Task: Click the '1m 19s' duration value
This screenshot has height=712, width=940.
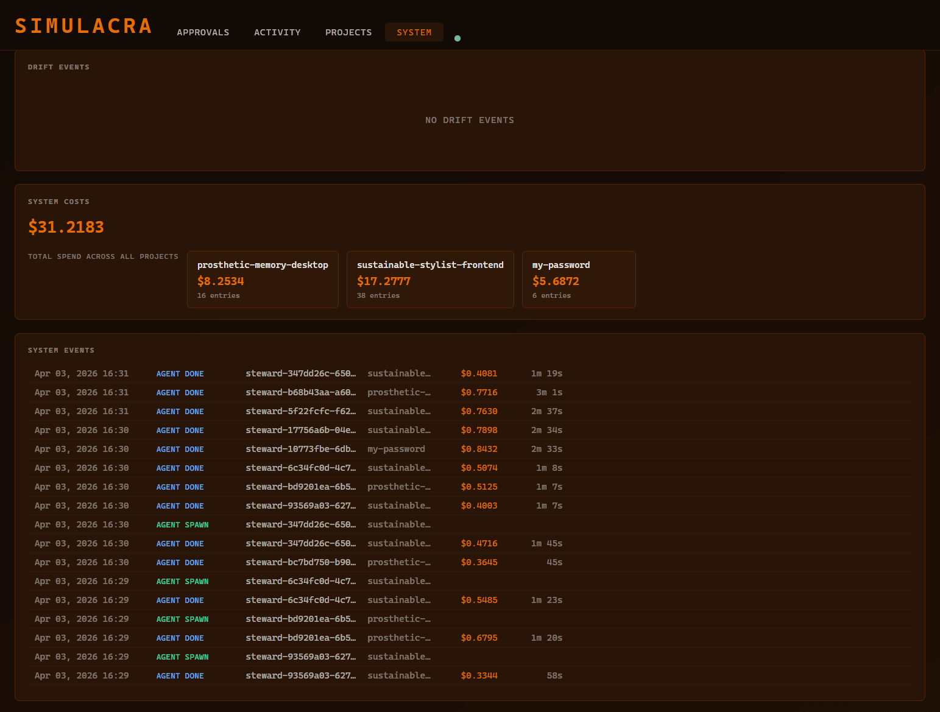Action: [x=546, y=373]
